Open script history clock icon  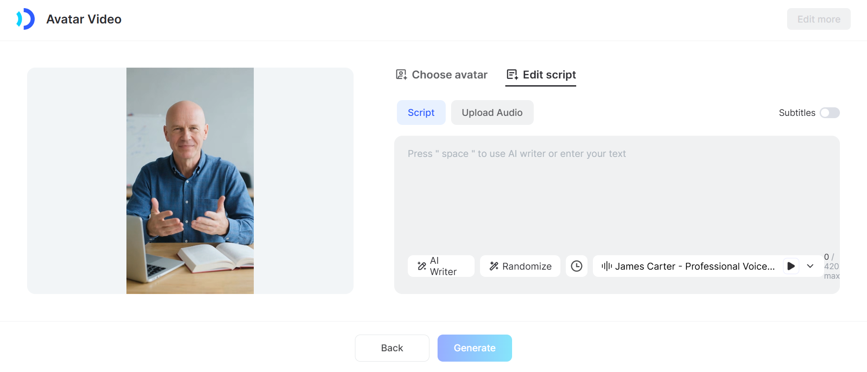point(577,266)
